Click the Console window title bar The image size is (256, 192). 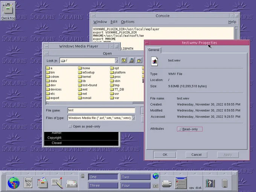click(163, 16)
